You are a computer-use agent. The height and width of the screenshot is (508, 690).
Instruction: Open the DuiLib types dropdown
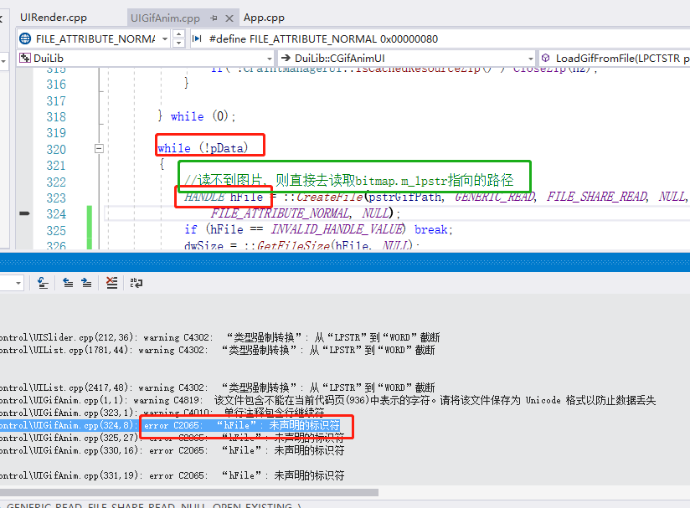pyautogui.click(x=270, y=59)
